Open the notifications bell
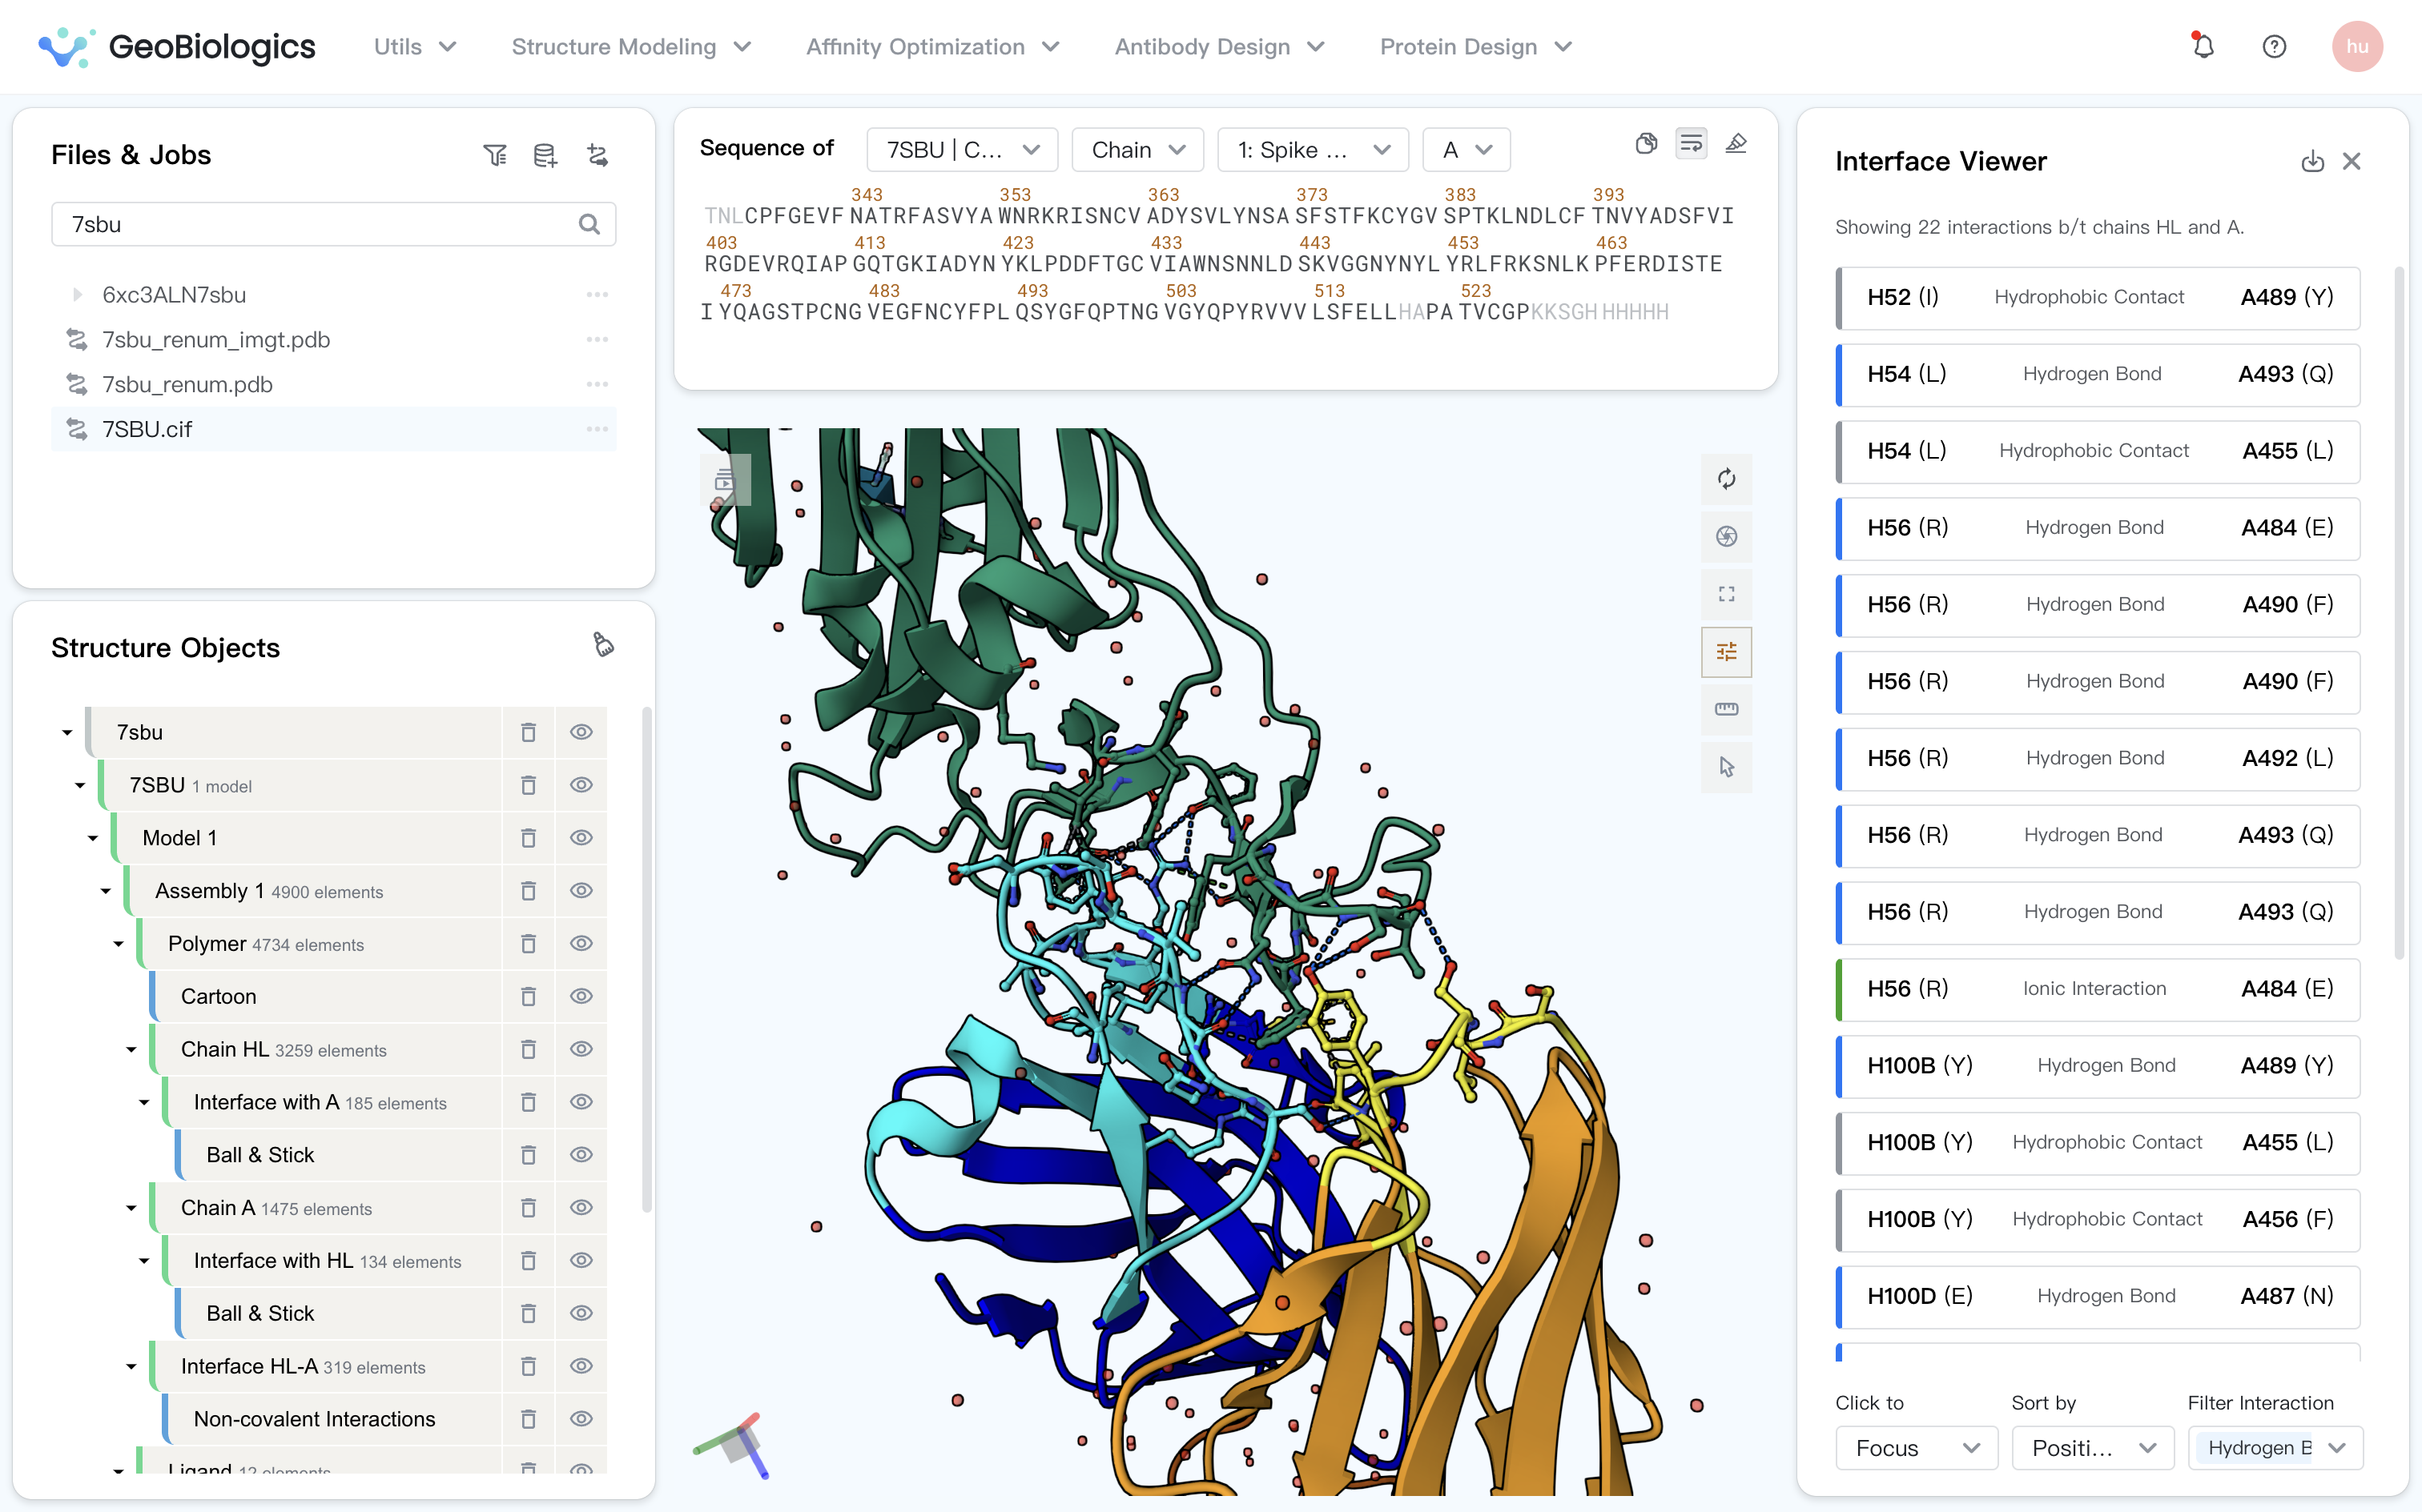The height and width of the screenshot is (1512, 2422). 2203,46
